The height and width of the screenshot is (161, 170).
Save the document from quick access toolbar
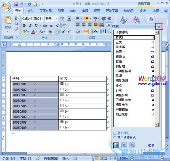16,4
